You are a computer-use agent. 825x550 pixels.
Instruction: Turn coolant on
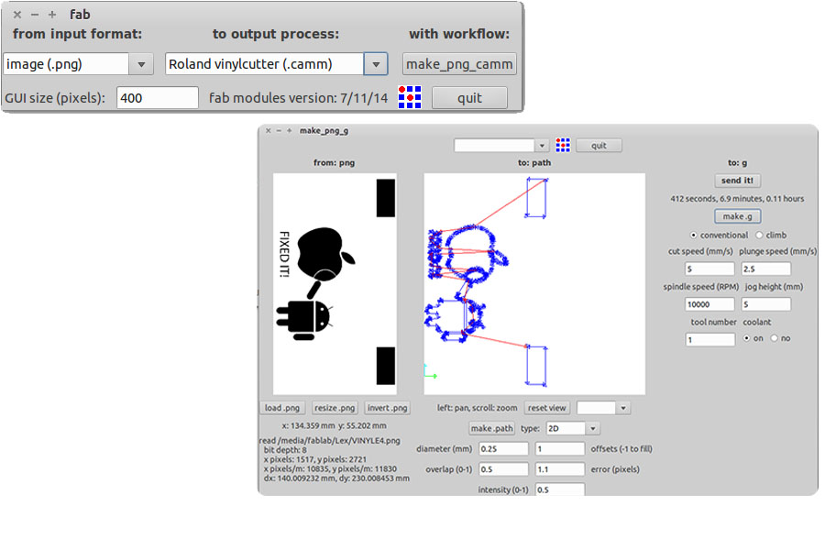tap(746, 338)
